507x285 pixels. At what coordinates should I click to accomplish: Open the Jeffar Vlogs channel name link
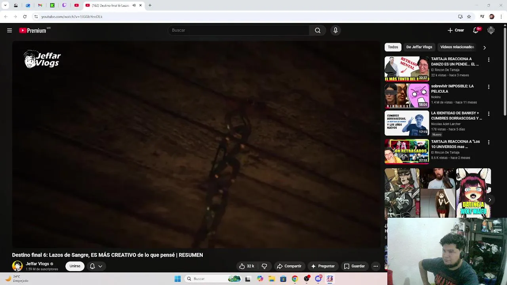point(37,264)
